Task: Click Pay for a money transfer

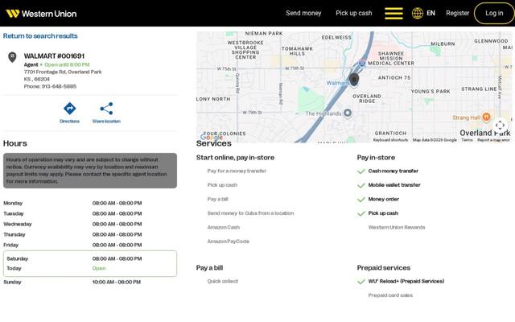Action: [x=237, y=171]
